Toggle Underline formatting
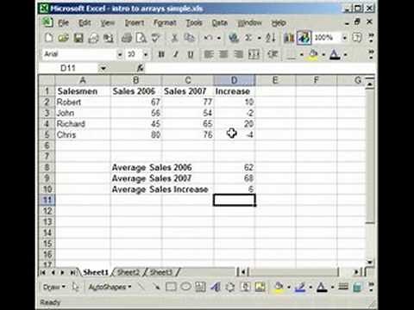Screen dimensions: 414x310 (x=191, y=54)
